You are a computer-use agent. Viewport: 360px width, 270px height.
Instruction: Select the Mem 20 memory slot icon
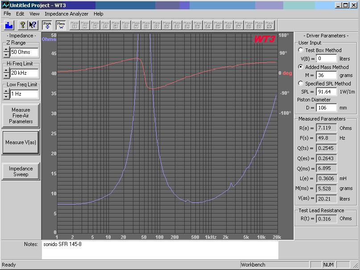point(269,25)
